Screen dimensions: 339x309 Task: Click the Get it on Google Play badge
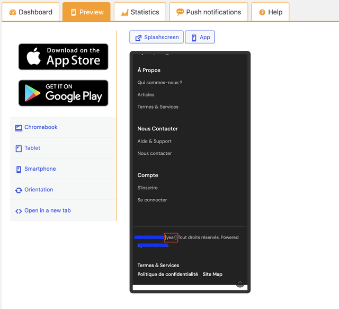pos(64,93)
